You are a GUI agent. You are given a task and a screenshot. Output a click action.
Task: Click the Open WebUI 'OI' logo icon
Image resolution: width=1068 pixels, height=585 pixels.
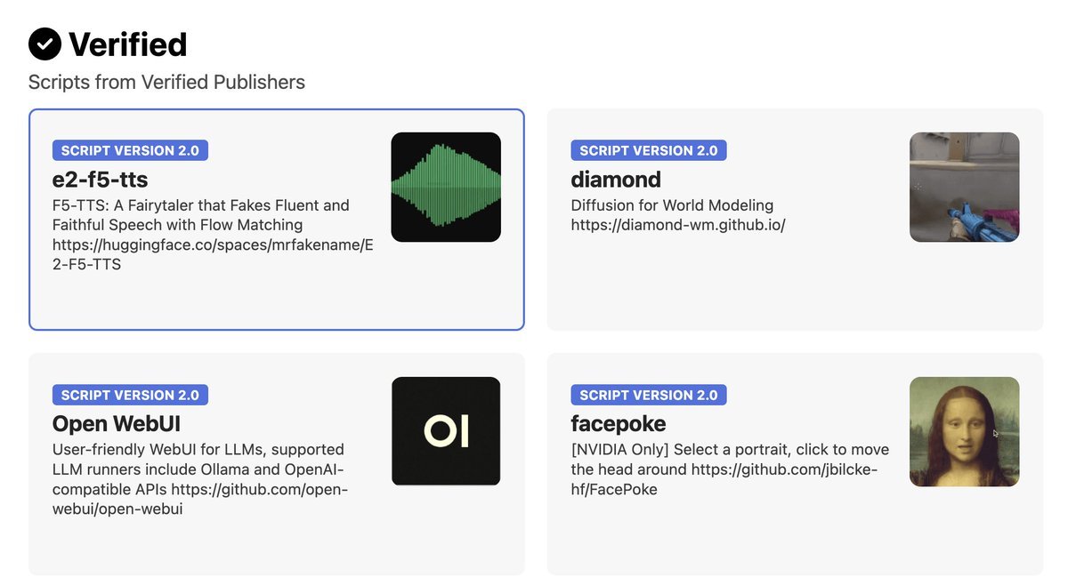click(446, 431)
